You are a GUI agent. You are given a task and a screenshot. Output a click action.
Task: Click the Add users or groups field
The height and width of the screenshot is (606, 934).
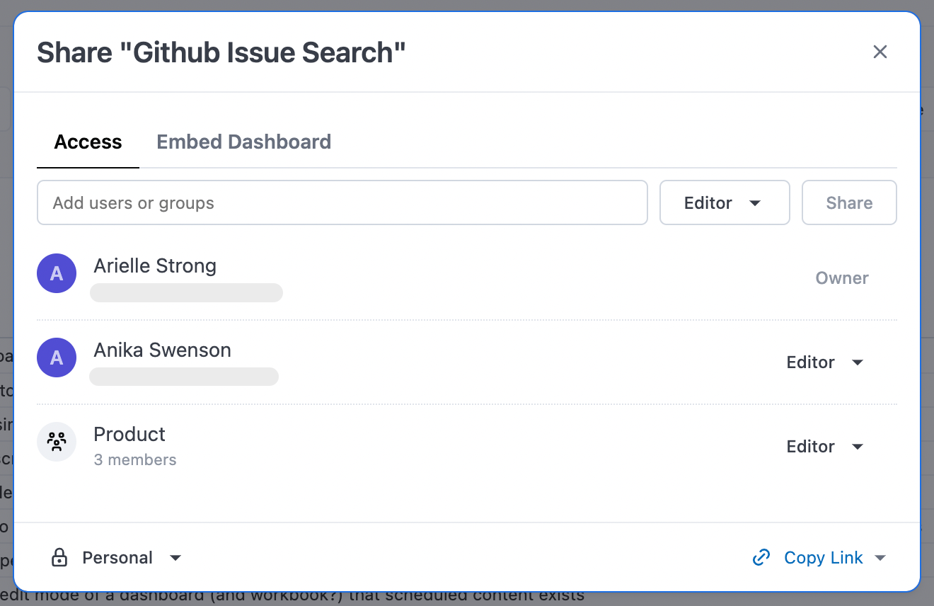(342, 202)
